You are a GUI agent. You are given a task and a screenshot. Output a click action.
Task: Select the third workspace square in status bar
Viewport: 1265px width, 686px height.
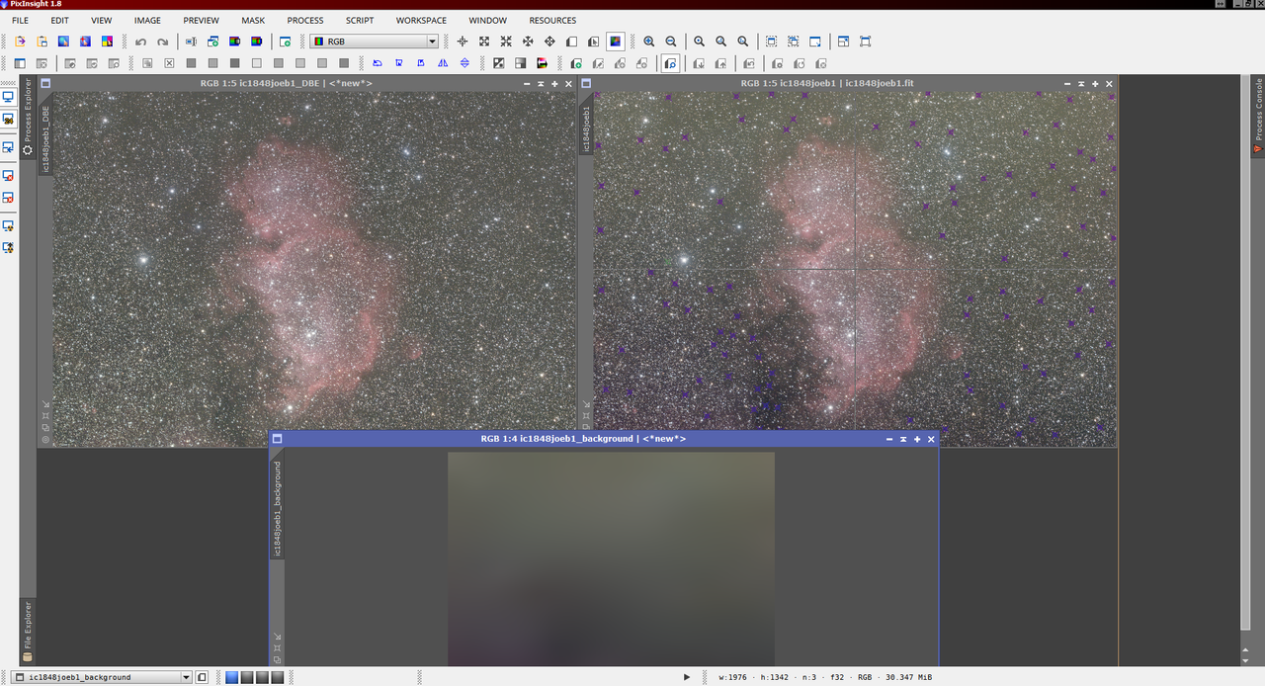262,677
